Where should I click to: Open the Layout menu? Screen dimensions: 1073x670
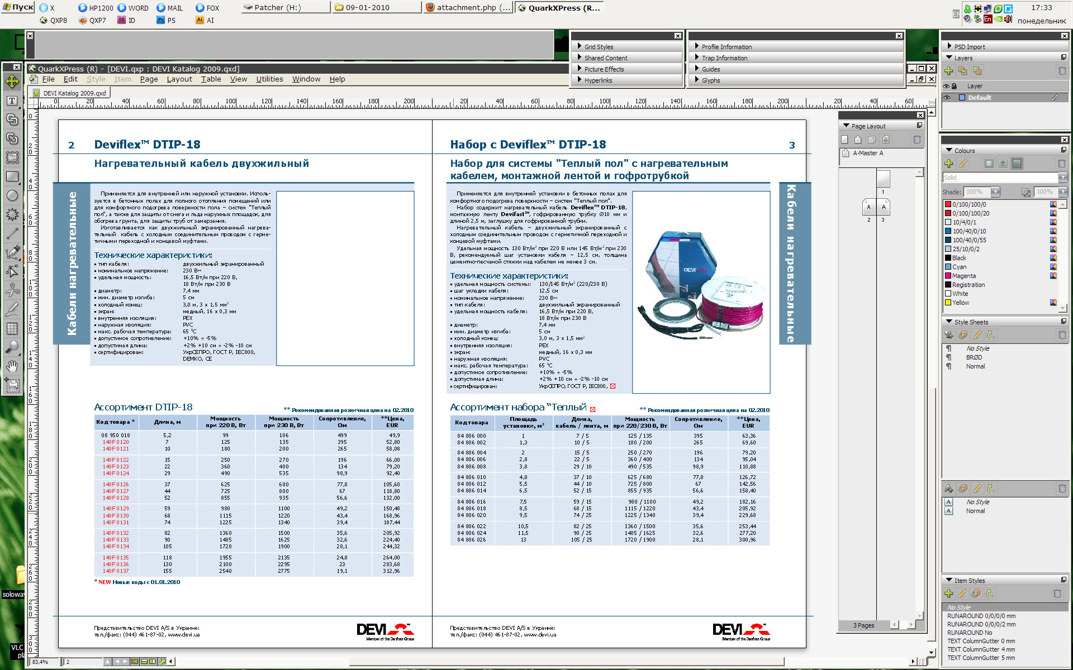(x=179, y=79)
